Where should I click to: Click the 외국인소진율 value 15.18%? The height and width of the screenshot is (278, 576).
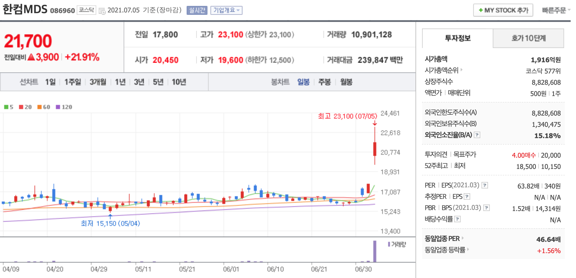coord(547,136)
